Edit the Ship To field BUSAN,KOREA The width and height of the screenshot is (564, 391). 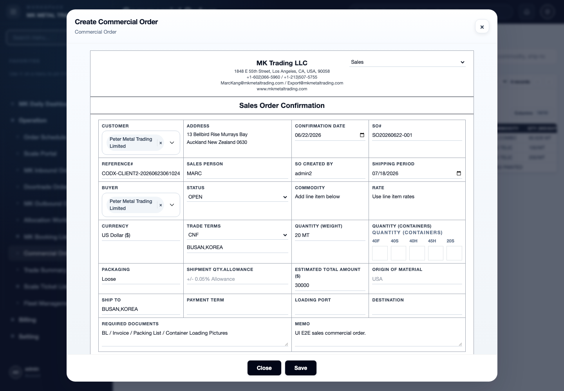[141, 309]
